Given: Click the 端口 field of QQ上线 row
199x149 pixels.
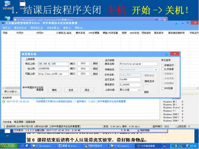Looking at the screenshot, I should [x=83, y=68].
